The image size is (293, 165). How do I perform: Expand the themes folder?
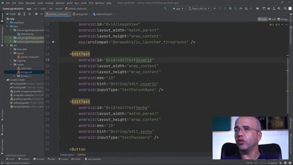[x=14, y=76]
